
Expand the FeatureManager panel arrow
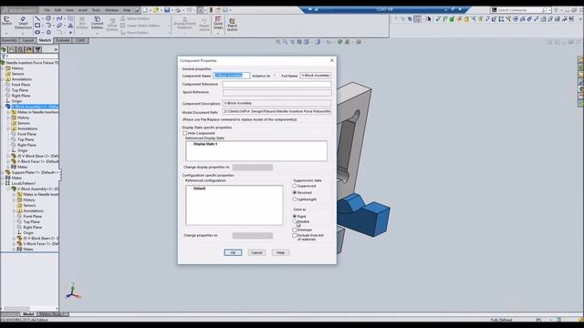(x=57, y=49)
